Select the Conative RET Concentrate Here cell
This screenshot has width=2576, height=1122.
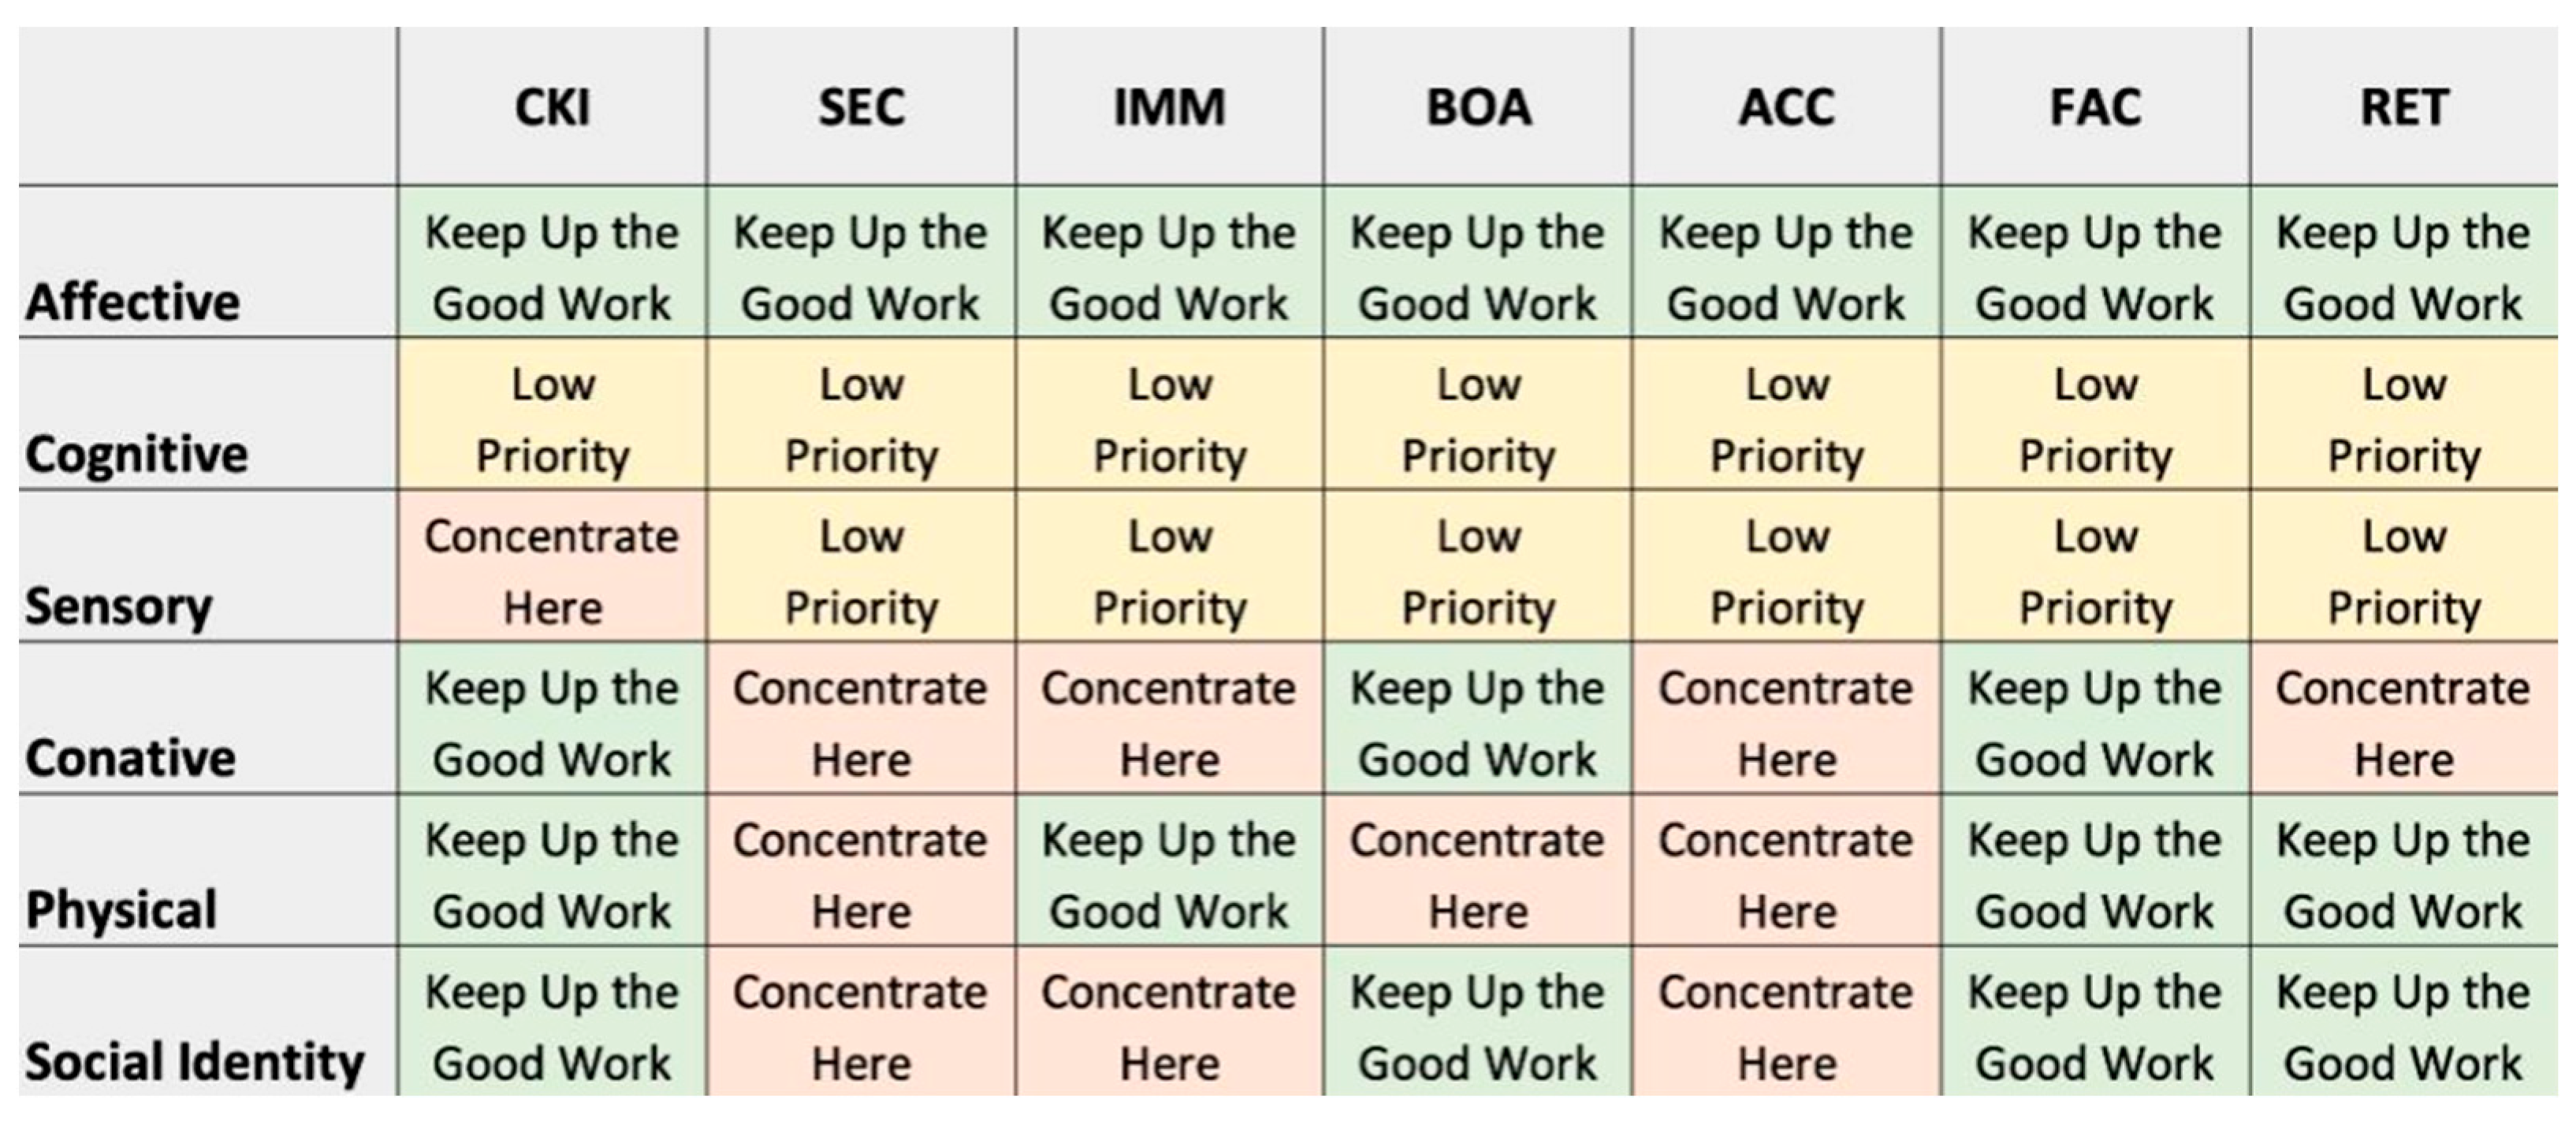tap(2404, 723)
